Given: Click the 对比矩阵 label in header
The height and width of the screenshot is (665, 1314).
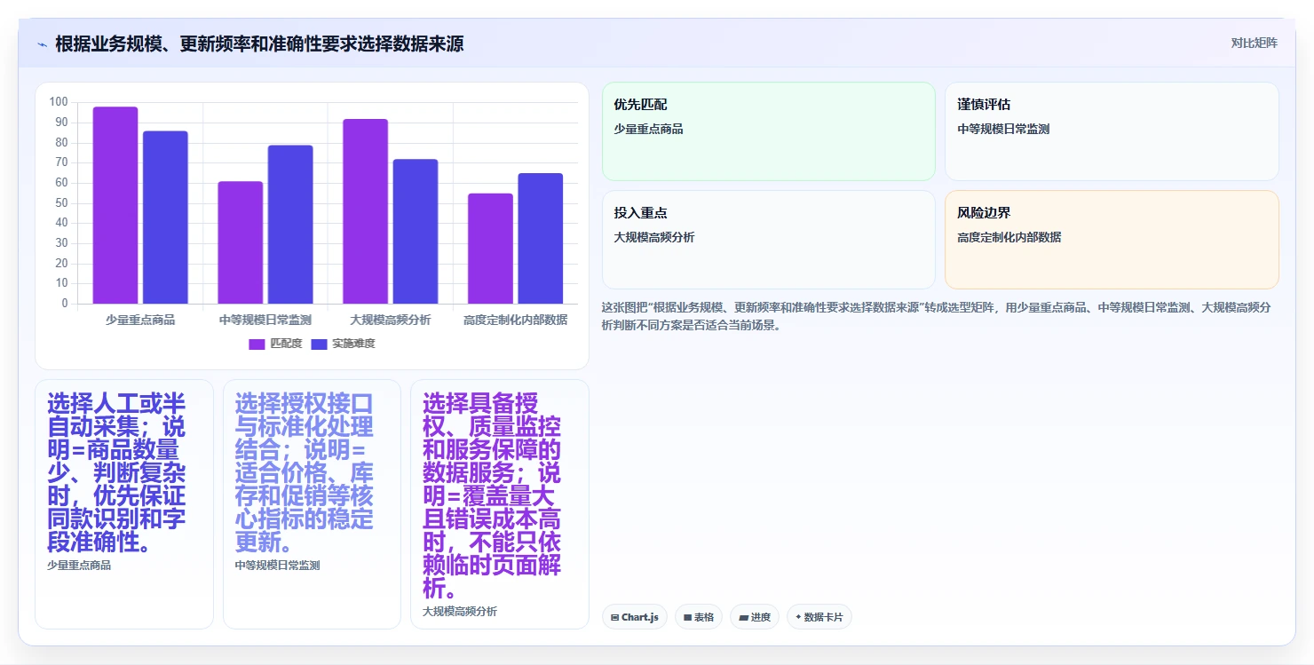Looking at the screenshot, I should pos(1254,44).
